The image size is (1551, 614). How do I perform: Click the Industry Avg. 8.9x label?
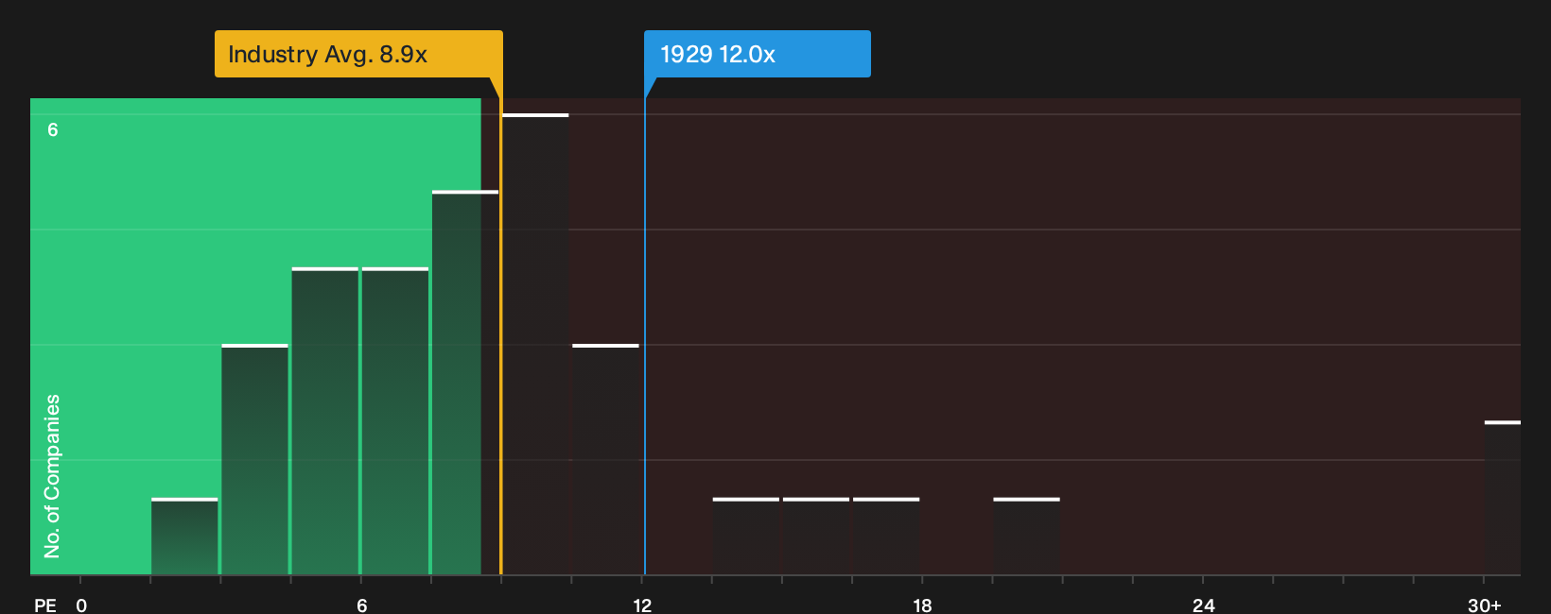[x=358, y=54]
